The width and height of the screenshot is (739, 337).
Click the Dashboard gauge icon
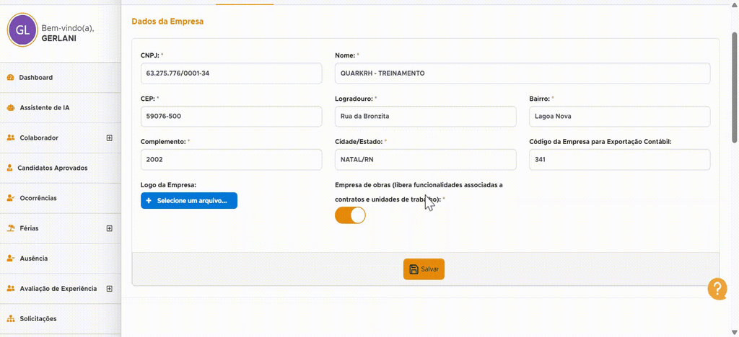[10, 78]
